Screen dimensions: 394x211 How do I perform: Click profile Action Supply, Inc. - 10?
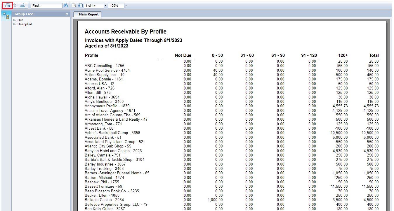tap(105, 75)
